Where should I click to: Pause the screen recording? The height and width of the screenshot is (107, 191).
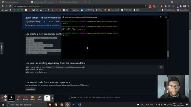pyautogui.click(x=5, y=97)
